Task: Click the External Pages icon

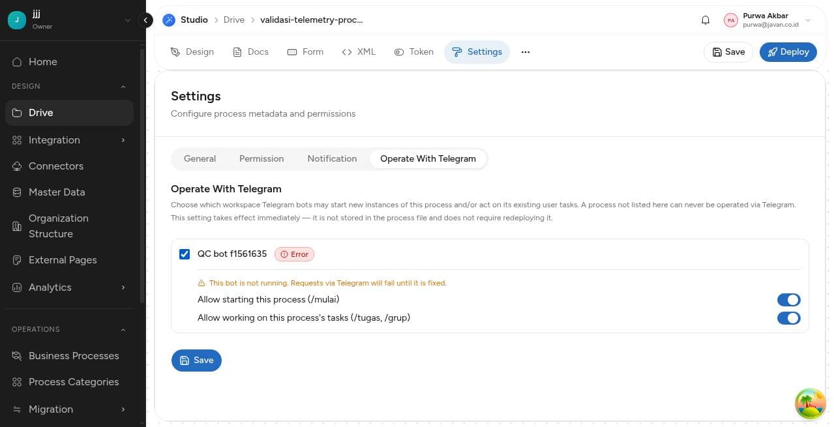Action: (x=17, y=260)
